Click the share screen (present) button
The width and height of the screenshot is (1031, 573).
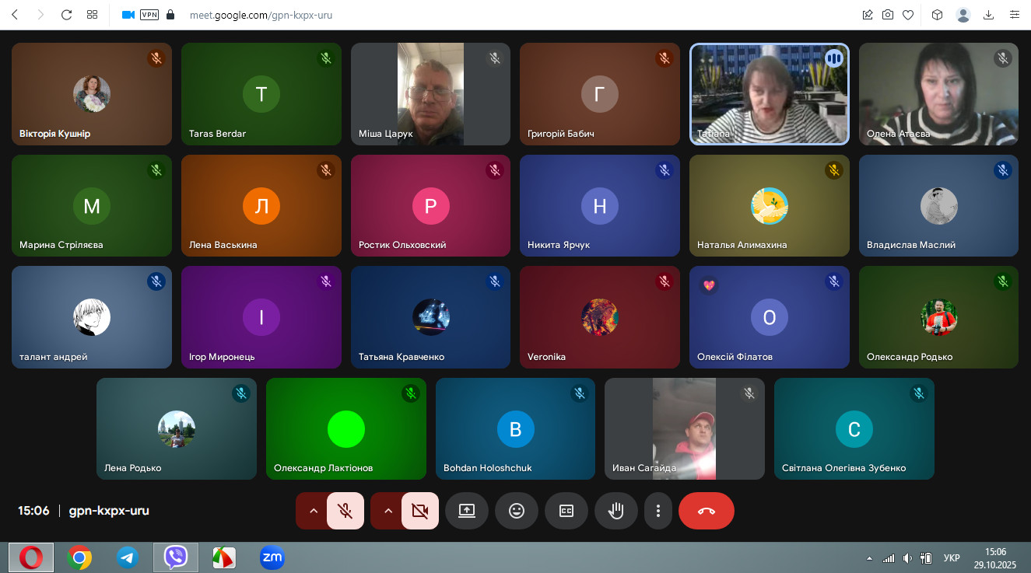pyautogui.click(x=467, y=511)
